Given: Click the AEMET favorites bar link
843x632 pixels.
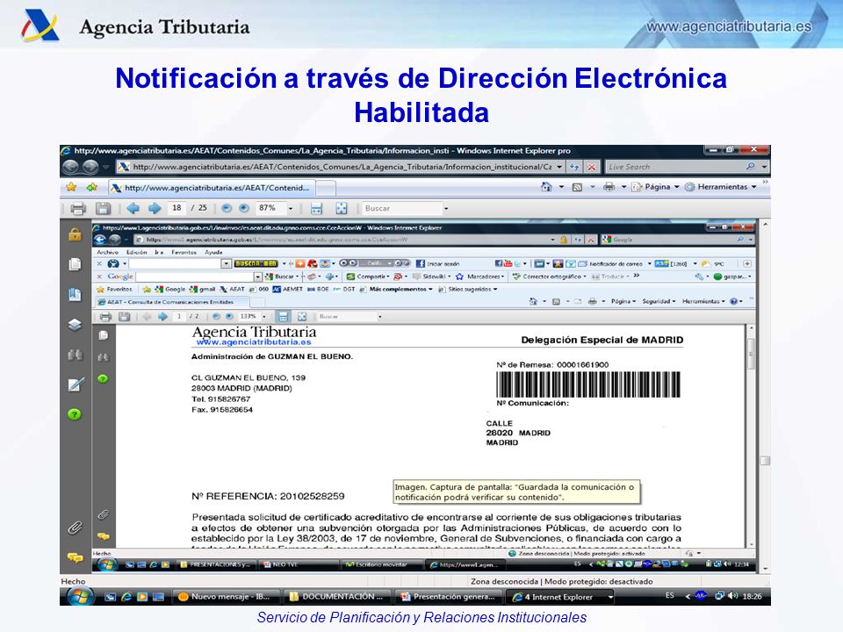Looking at the screenshot, I should click(288, 289).
